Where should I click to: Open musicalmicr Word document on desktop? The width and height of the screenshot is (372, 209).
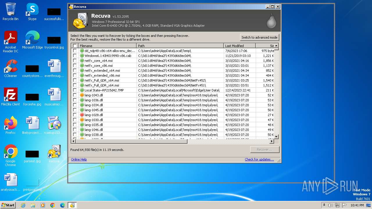point(54,97)
